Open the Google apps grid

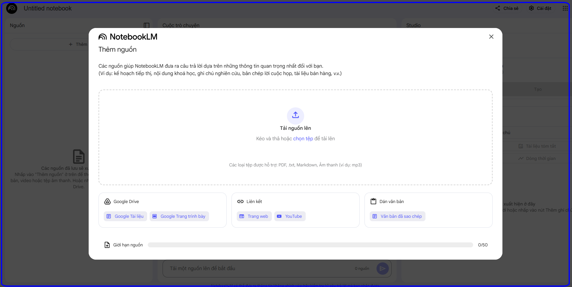(565, 8)
